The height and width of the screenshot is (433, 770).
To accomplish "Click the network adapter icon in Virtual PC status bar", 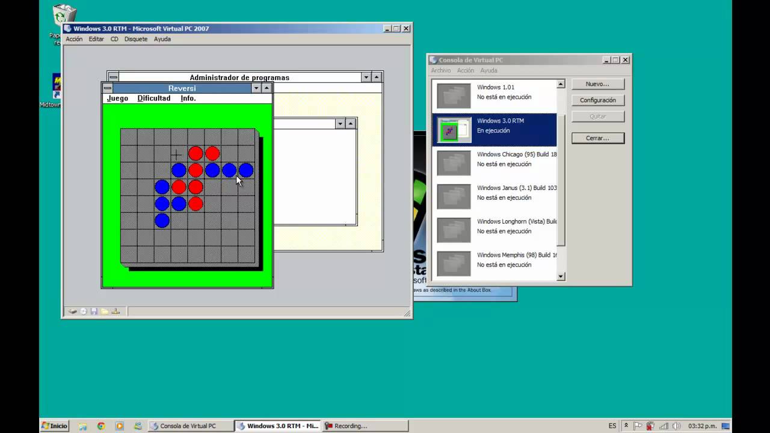I will click(115, 311).
